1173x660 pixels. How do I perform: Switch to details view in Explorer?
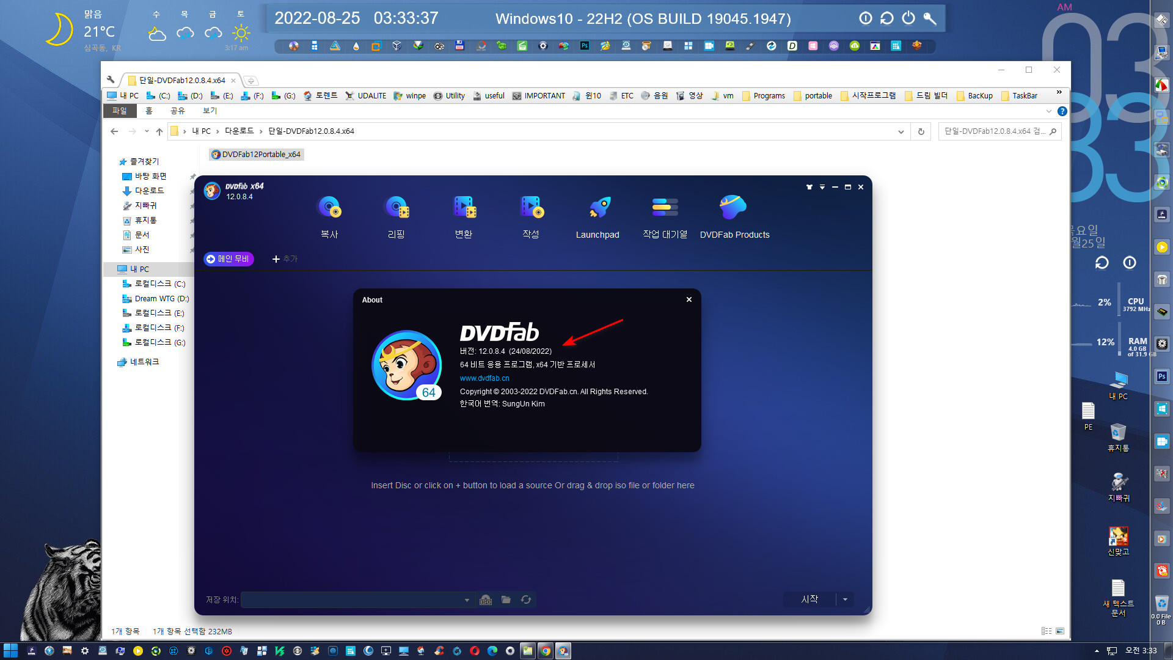pos(1047,631)
